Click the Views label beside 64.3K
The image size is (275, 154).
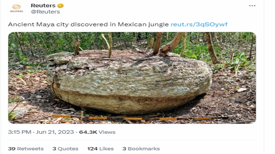107,132
